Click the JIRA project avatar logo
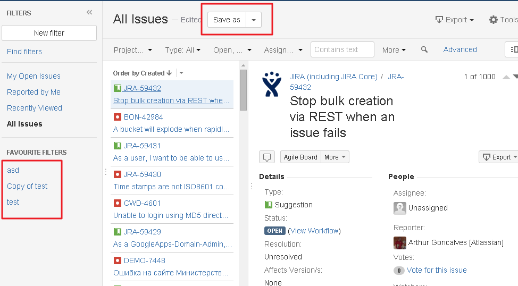 pyautogui.click(x=272, y=84)
